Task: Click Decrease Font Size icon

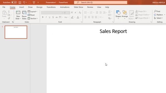Action: coord(75,13)
